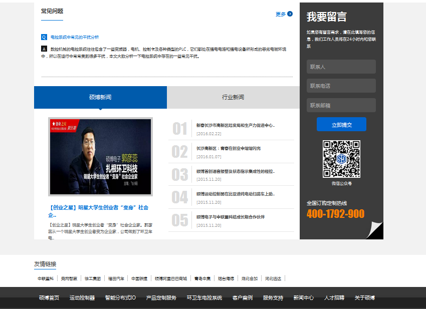Viewport: 426px width, 309px height.
Task: Click the 联系人 contact name input field
Action: tap(341, 66)
